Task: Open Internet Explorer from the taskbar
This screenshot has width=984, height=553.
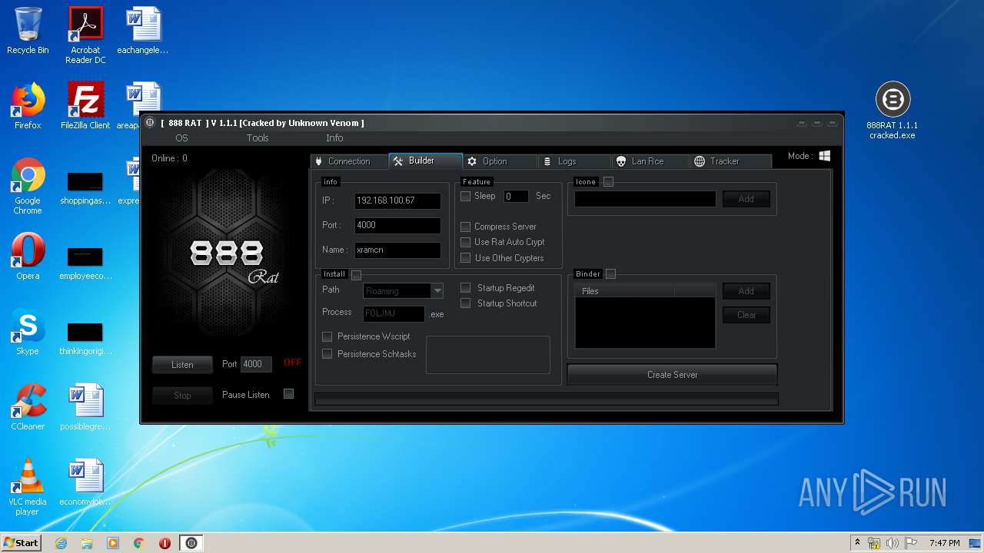Action: coord(61,543)
